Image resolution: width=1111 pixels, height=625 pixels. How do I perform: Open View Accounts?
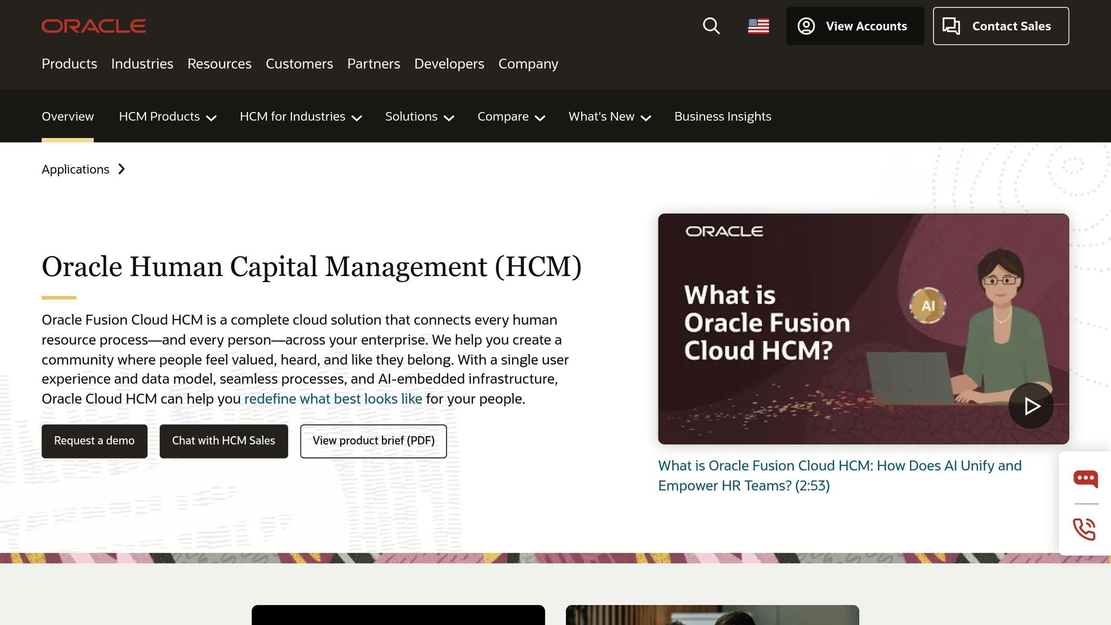coord(854,25)
